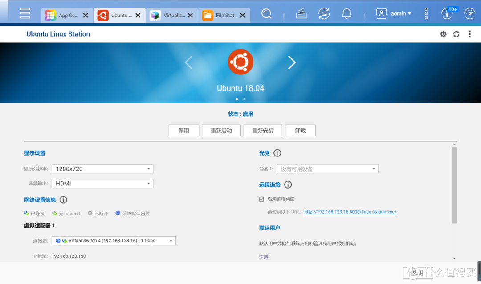Click info icon next to 光驱

coord(277,153)
